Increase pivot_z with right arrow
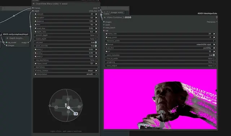The width and height of the screenshot is (231, 136). pos(96,56)
